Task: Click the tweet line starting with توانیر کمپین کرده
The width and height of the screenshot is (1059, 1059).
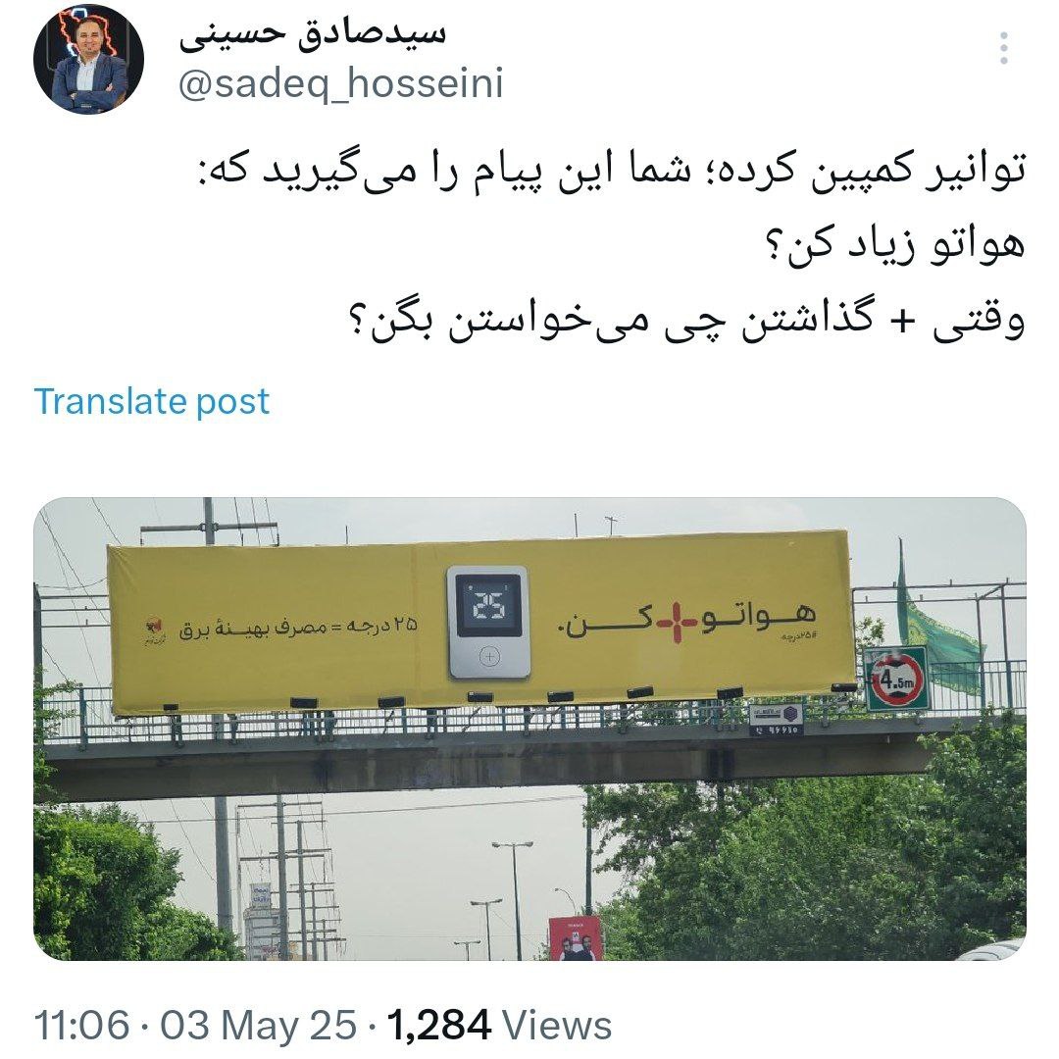Action: pyautogui.click(x=611, y=173)
